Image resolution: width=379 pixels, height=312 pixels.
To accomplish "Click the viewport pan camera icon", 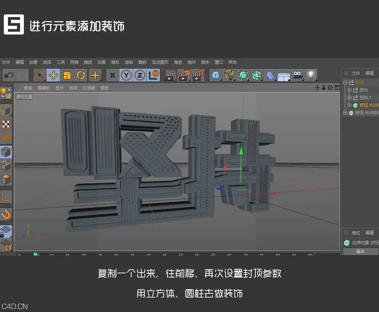I will (x=317, y=88).
